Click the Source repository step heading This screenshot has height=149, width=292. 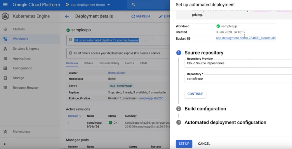204,53
